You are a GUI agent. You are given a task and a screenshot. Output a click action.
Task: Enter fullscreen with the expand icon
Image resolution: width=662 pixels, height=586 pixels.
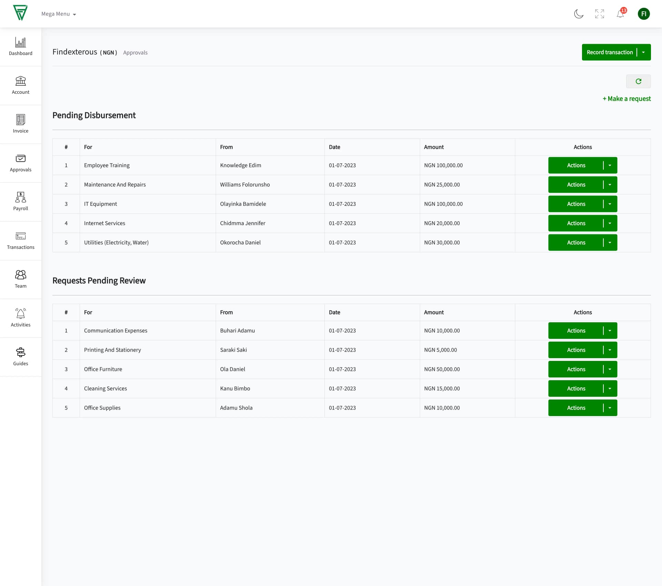tap(600, 14)
